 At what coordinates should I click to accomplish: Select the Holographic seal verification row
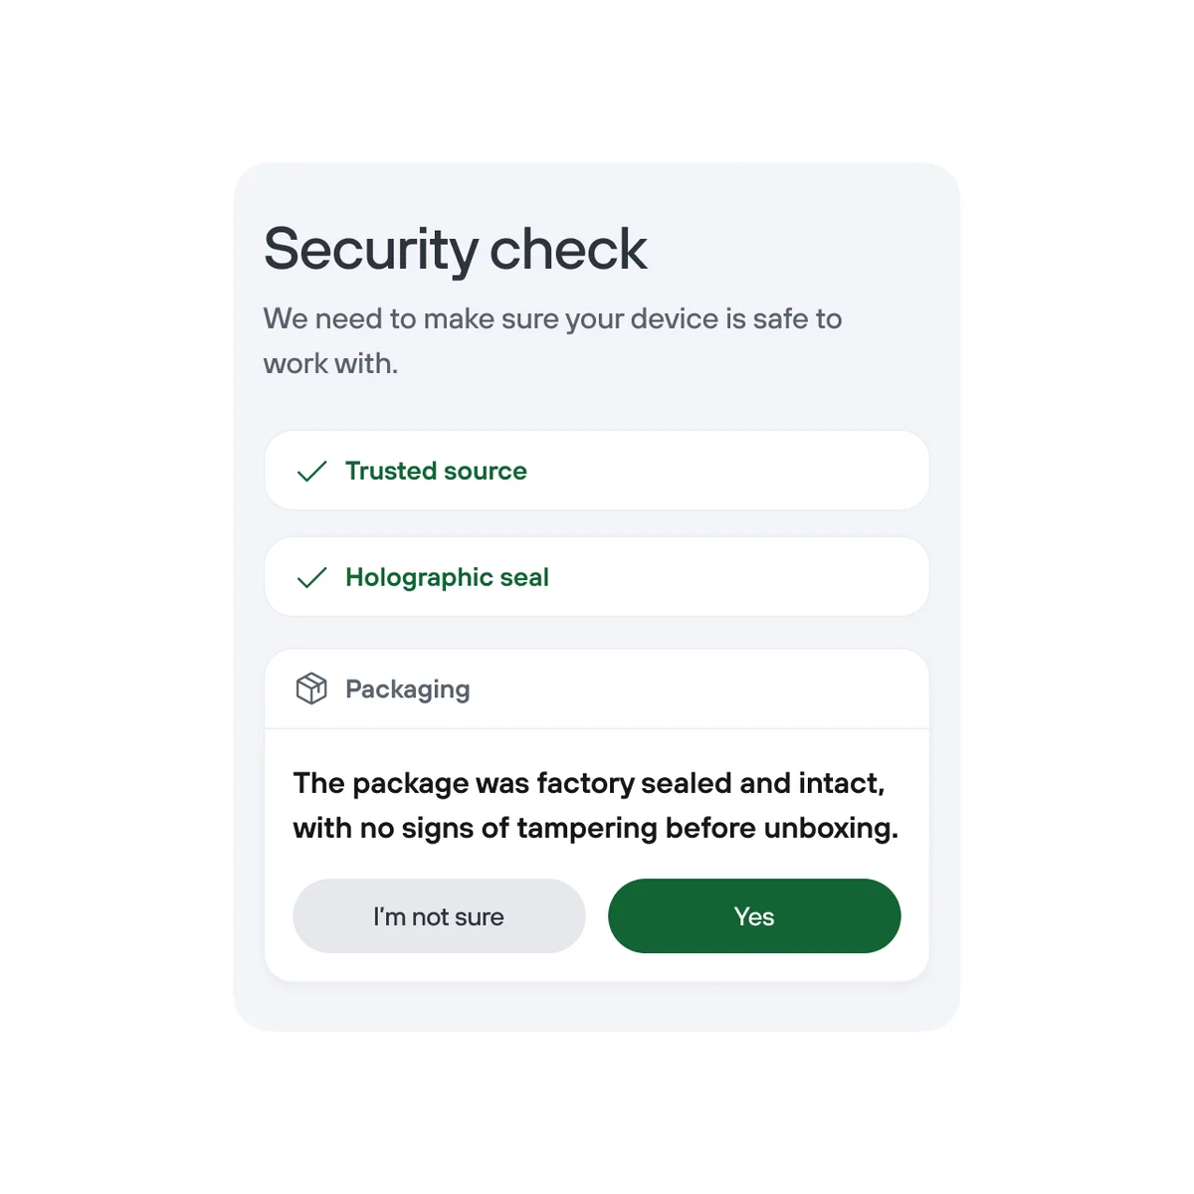click(x=595, y=577)
